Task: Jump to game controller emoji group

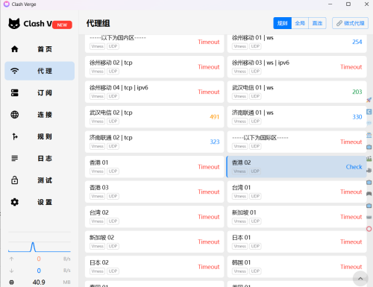Action: click(x=369, y=194)
